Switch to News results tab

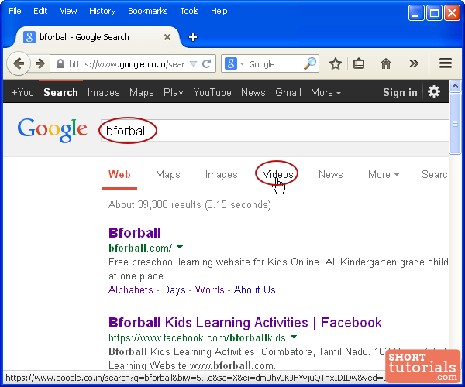pos(331,174)
